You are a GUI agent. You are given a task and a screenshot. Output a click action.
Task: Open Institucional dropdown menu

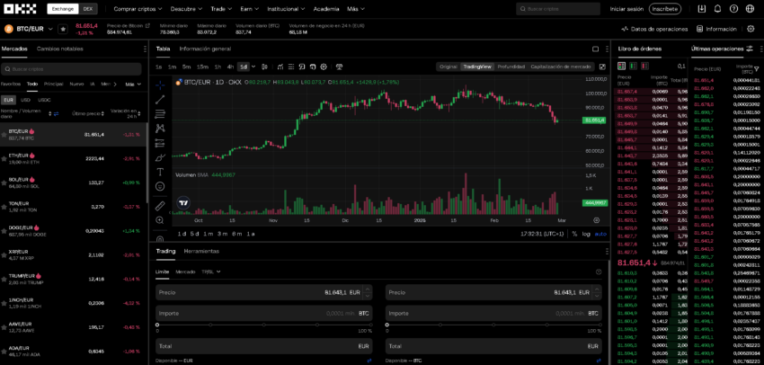(287, 9)
